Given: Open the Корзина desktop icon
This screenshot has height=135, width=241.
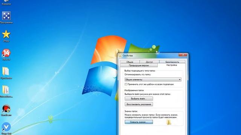Looking at the screenshot, I should pyautogui.click(x=6, y=2).
